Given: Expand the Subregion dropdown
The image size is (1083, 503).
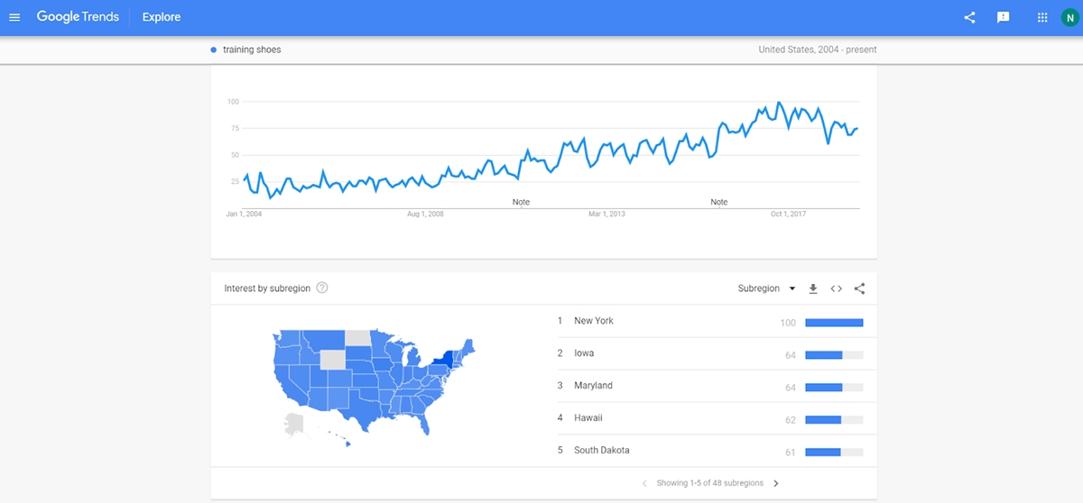Looking at the screenshot, I should 766,288.
